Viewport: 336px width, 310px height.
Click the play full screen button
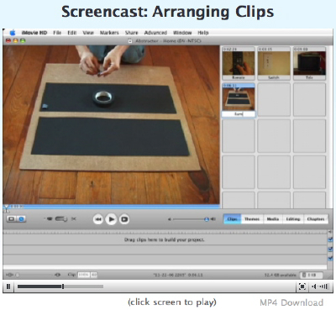pos(124,219)
